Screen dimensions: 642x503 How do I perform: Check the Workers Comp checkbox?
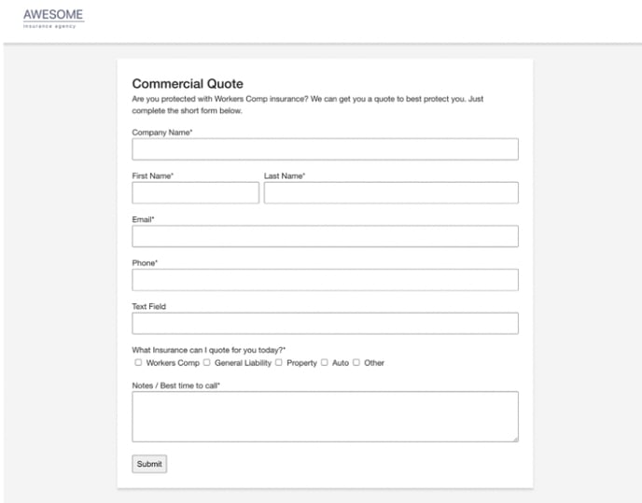coord(138,363)
